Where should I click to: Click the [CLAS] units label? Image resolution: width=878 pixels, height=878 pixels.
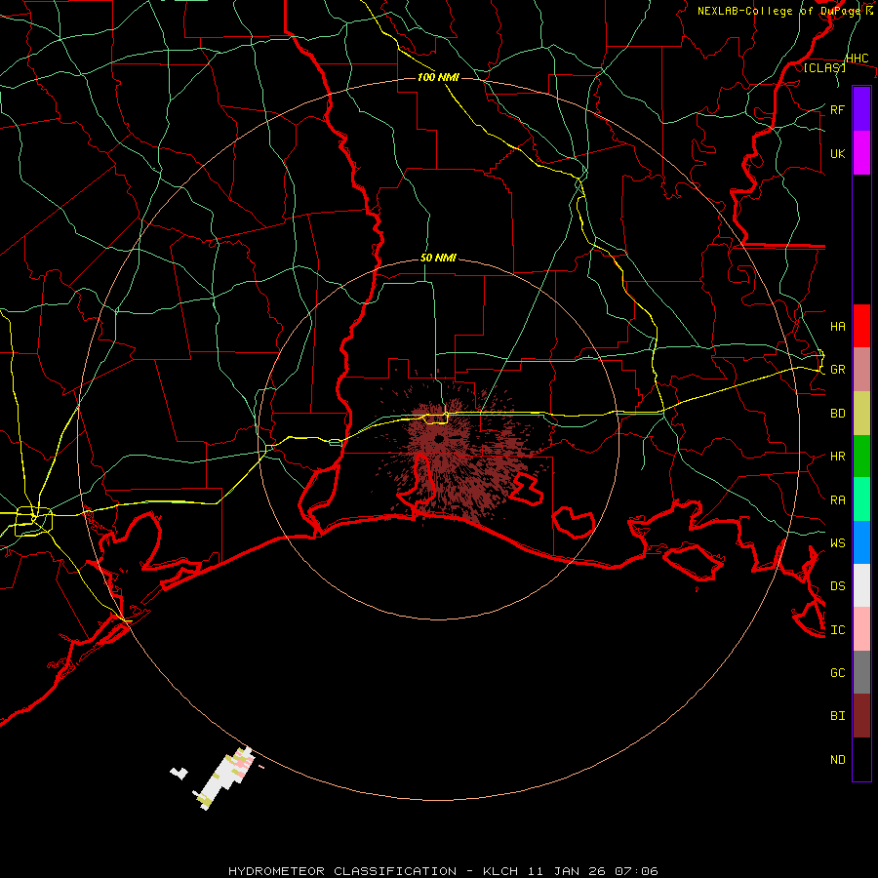coord(824,67)
